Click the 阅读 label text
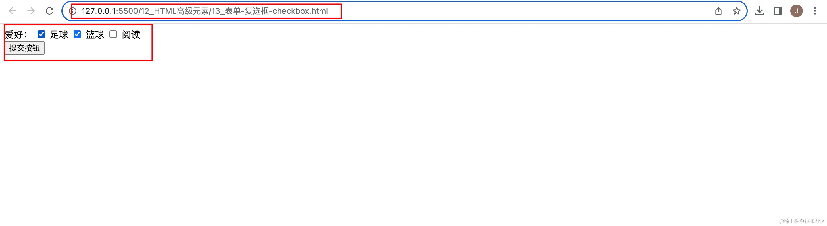Viewport: 827px width, 226px height. pos(131,35)
